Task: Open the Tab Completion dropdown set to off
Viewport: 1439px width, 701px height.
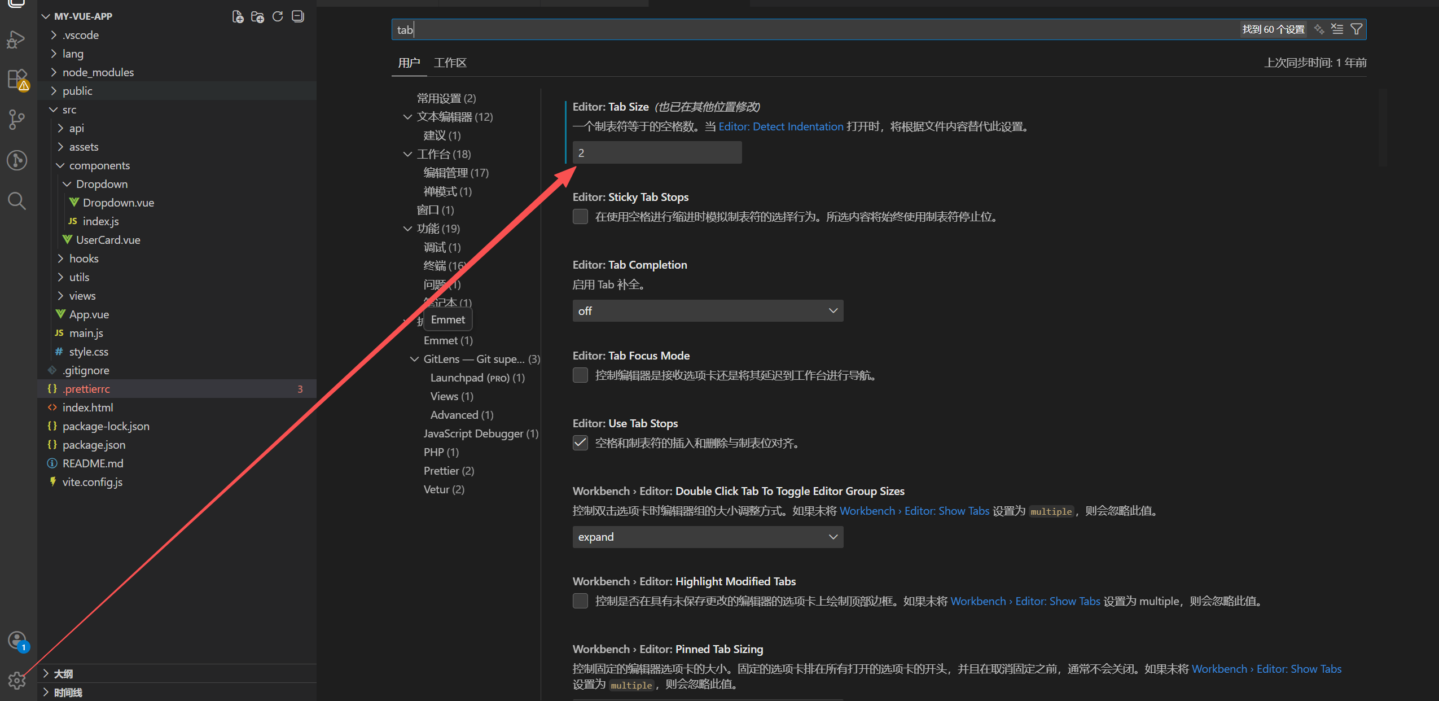Action: pyautogui.click(x=708, y=311)
